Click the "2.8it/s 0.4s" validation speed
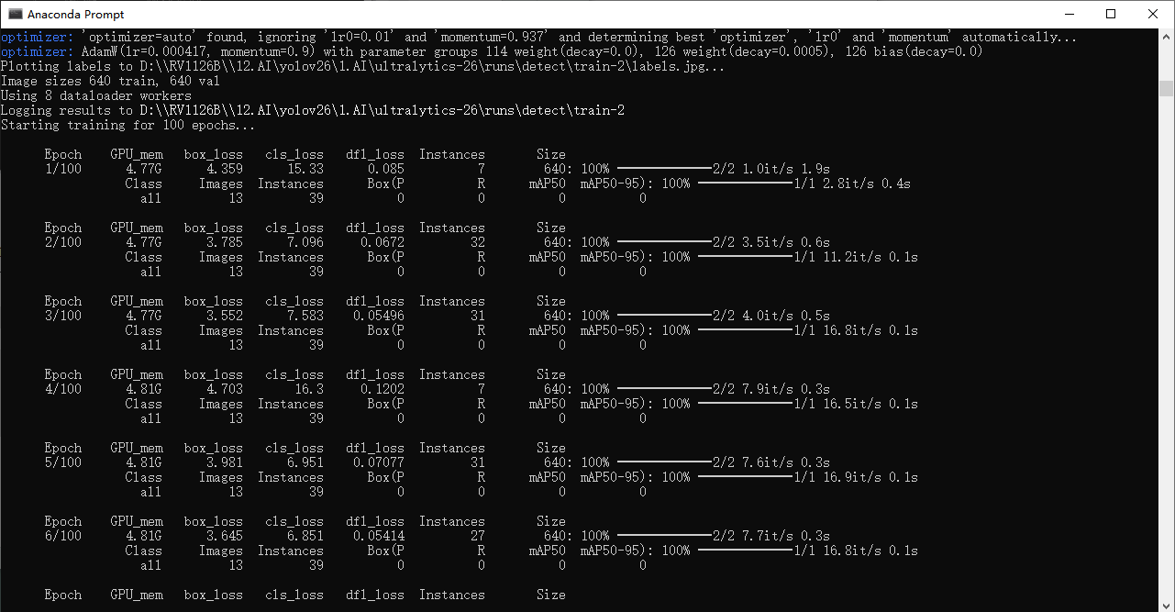This screenshot has width=1175, height=612. pyautogui.click(x=867, y=184)
